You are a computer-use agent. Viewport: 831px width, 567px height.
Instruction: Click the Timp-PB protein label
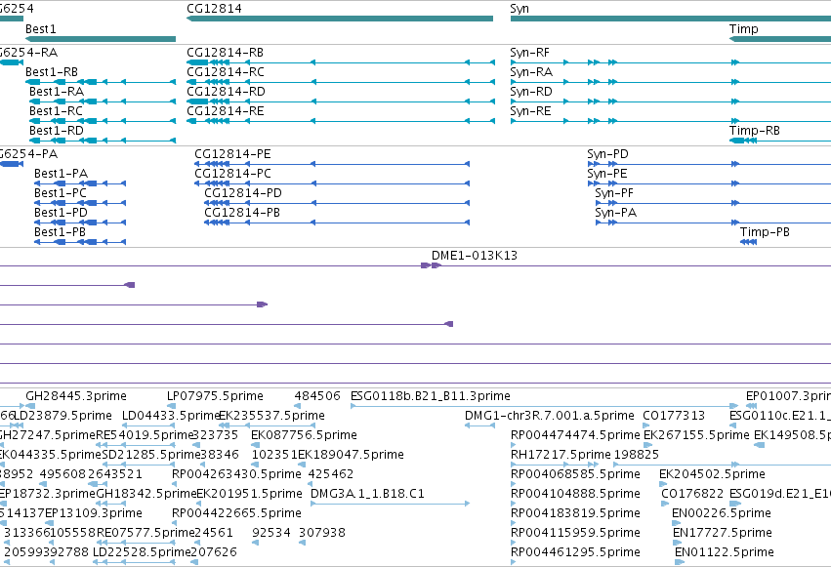click(x=765, y=232)
